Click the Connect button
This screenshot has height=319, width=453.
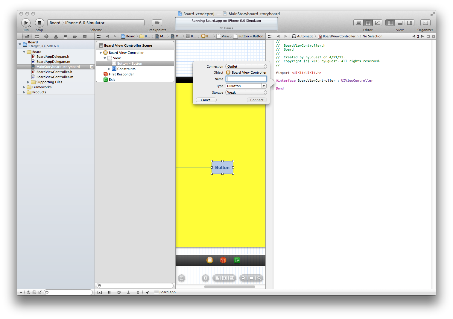pyautogui.click(x=257, y=100)
